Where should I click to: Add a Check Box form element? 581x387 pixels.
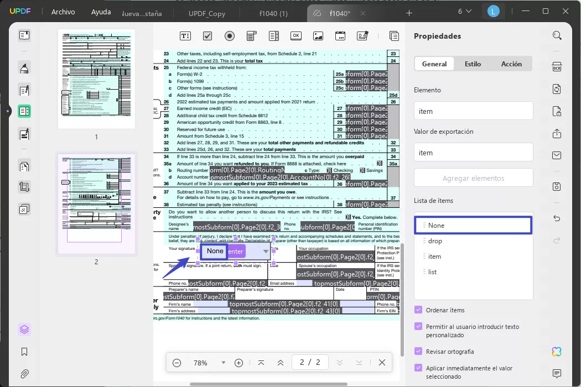point(207,36)
